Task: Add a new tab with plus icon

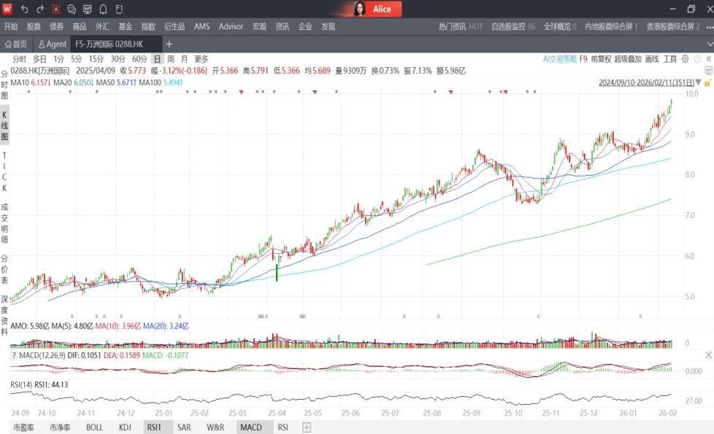Action: (x=169, y=44)
